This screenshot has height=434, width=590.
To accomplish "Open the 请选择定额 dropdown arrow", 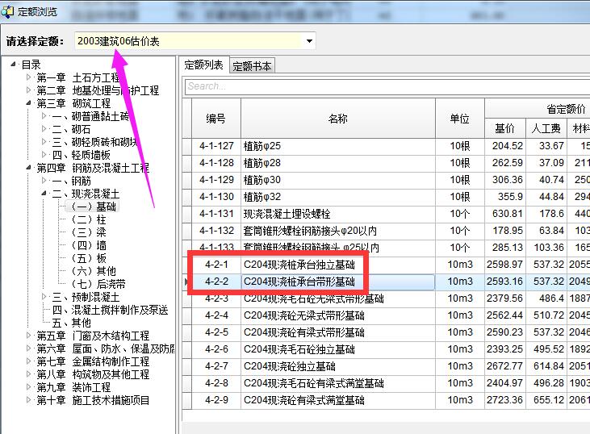I will point(309,40).
